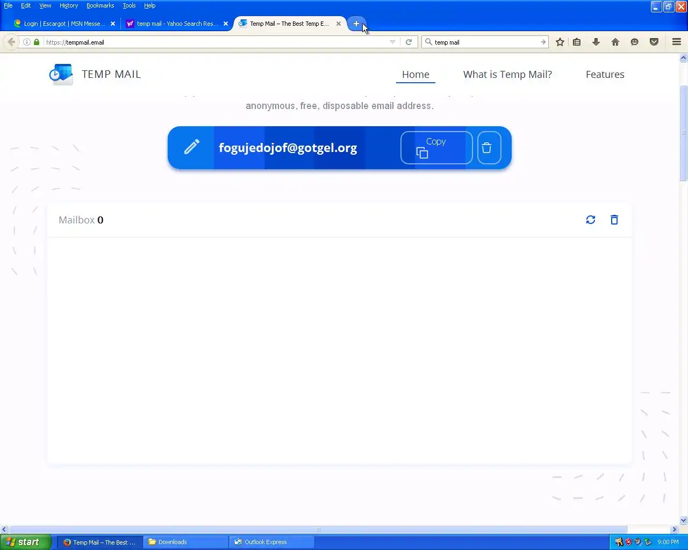
Task: Refresh the Mailbox list
Action: tap(591, 220)
